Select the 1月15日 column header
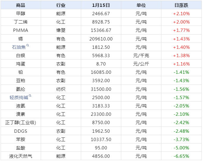The height and width of the screenshot is (161, 203). (101, 5)
